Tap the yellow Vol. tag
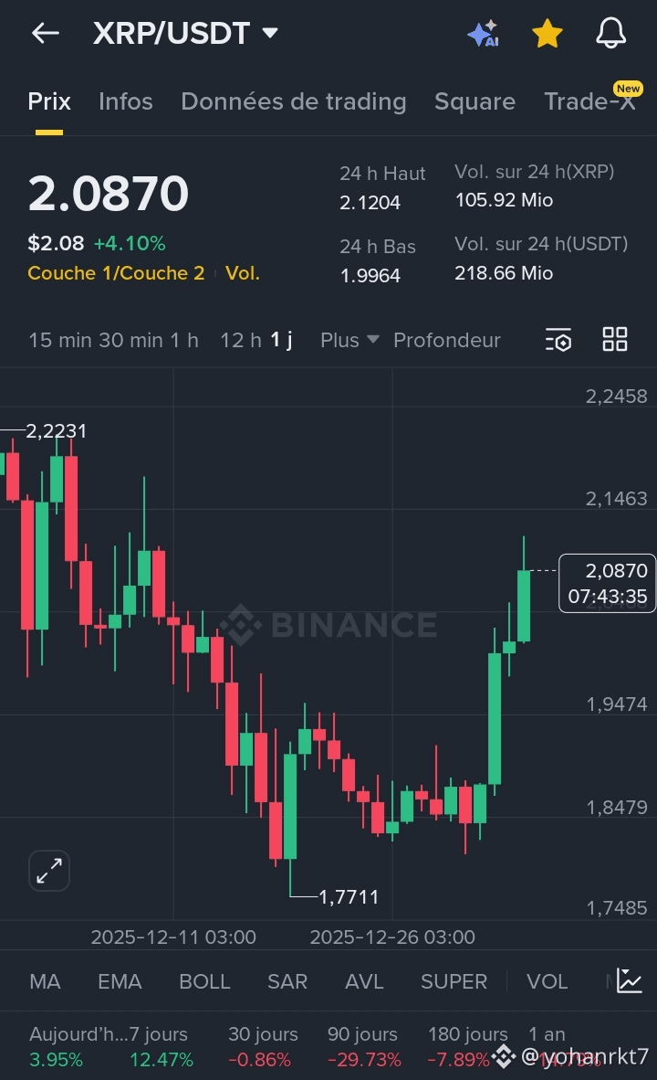This screenshot has width=657, height=1080. pyautogui.click(x=243, y=273)
